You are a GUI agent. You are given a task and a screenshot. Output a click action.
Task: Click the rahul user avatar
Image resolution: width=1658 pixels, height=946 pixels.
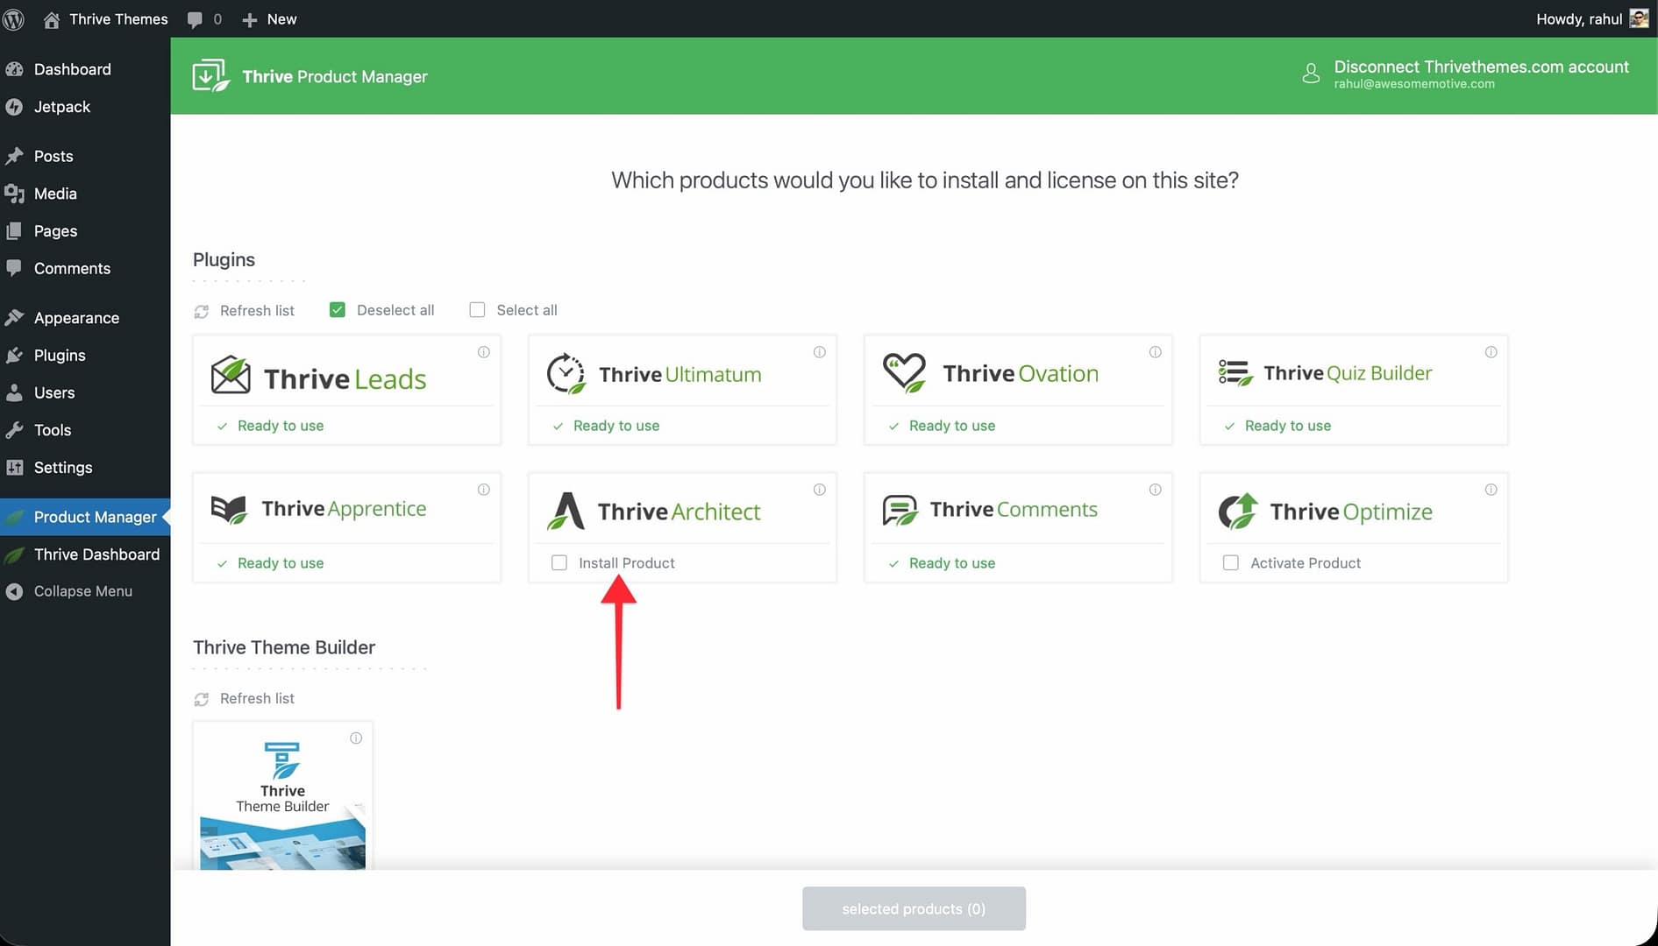pyautogui.click(x=1638, y=19)
